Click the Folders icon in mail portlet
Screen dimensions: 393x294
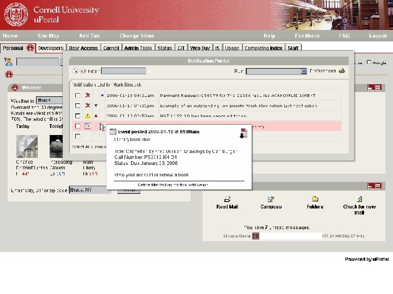click(315, 199)
